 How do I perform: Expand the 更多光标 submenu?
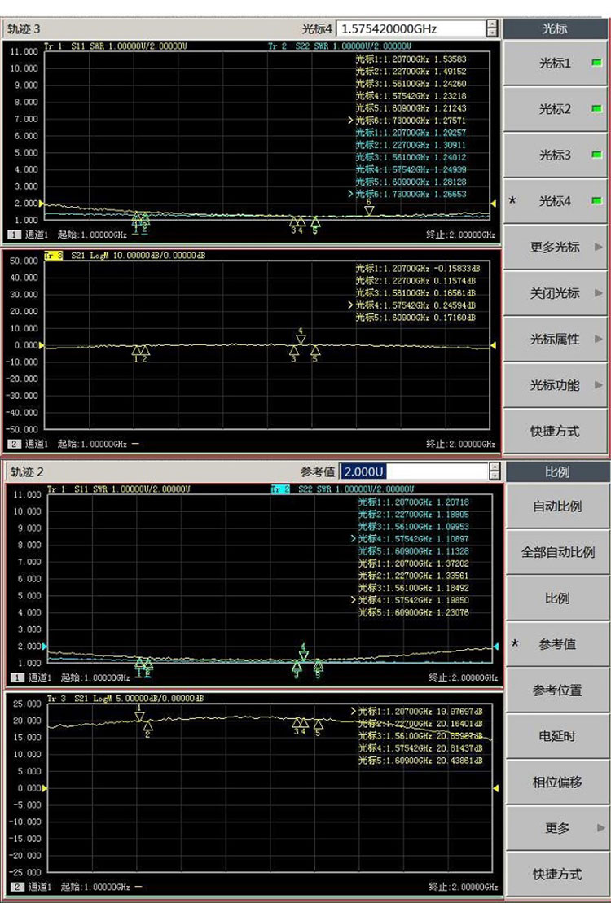point(556,247)
